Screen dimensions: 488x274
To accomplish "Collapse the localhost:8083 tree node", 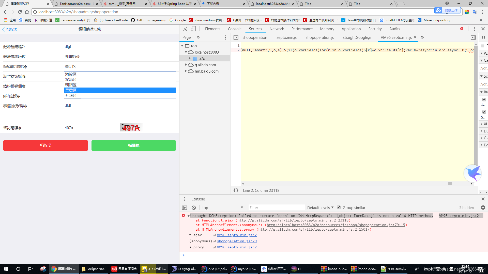I will coord(186,52).
